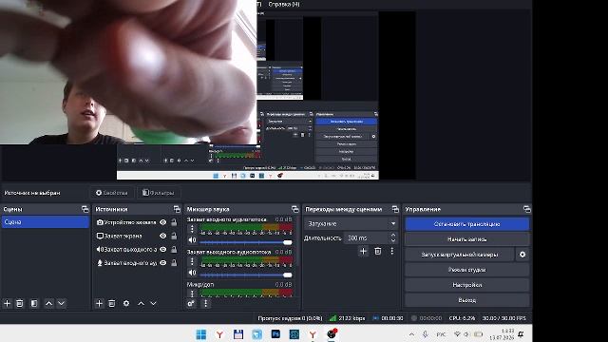Mute Захват выходного аудиопотока speaker icon
Viewport: 608px width, 342px height.
click(192, 273)
